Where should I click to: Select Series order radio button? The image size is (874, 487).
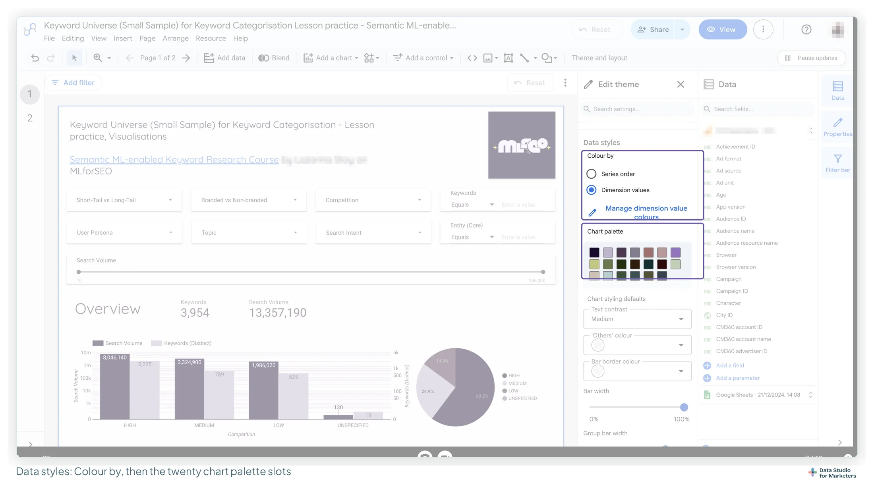pyautogui.click(x=591, y=174)
